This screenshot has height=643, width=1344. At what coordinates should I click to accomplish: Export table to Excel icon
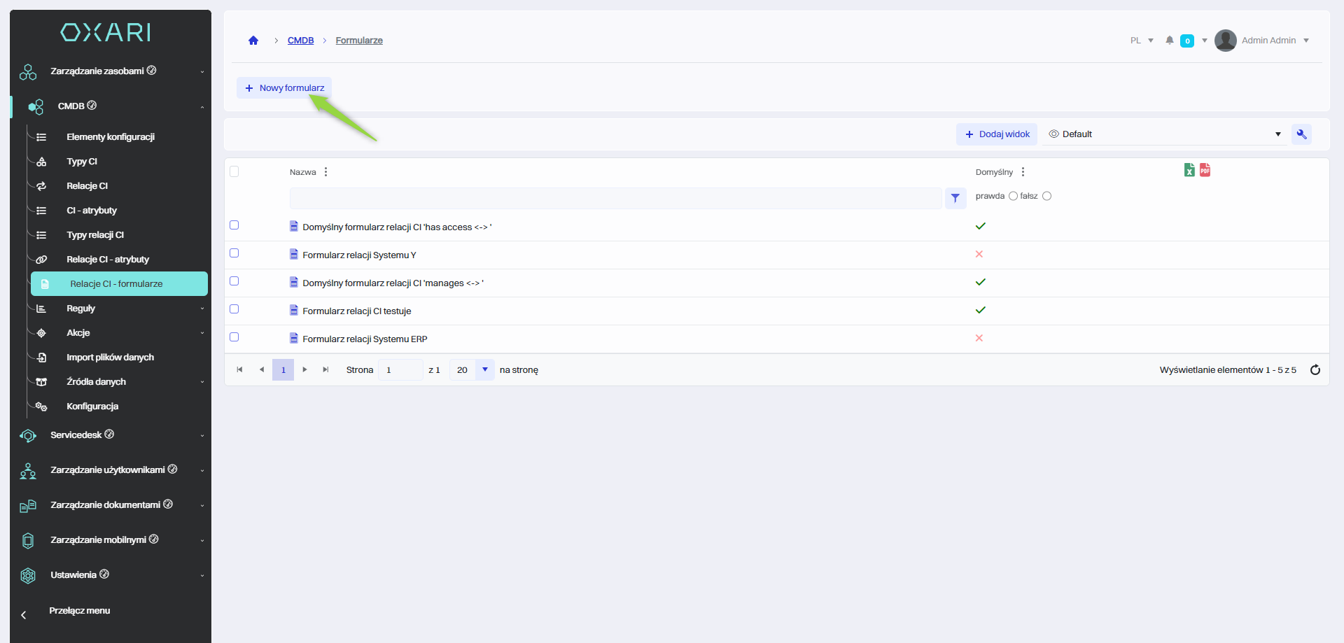pyautogui.click(x=1189, y=170)
